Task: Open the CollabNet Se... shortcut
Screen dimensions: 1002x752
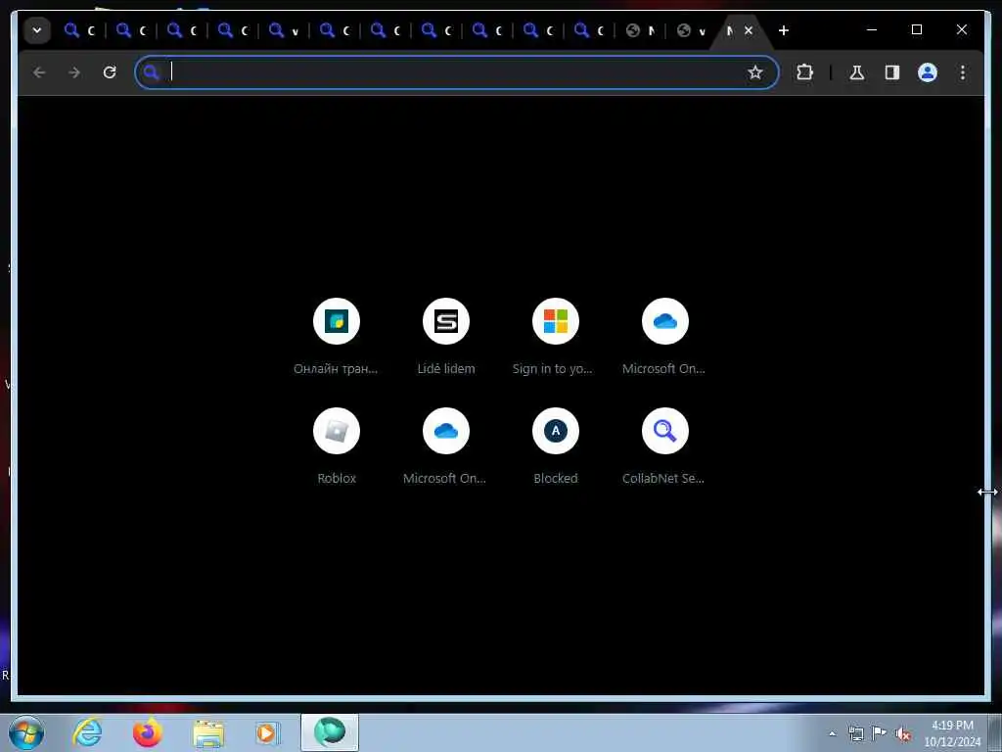Action: (664, 446)
